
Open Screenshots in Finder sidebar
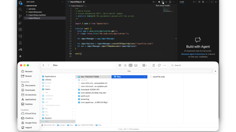31,95
